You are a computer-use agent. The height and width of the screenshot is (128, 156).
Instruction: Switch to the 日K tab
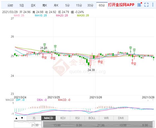tap(33, 5)
